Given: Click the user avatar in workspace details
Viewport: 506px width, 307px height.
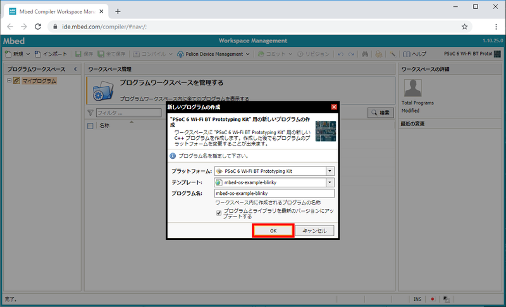Looking at the screenshot, I should click(x=413, y=88).
